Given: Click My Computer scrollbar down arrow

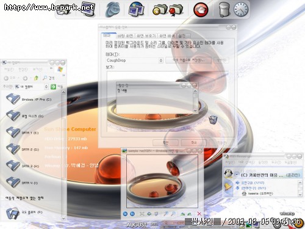Looking at the screenshot, I should (63, 218).
